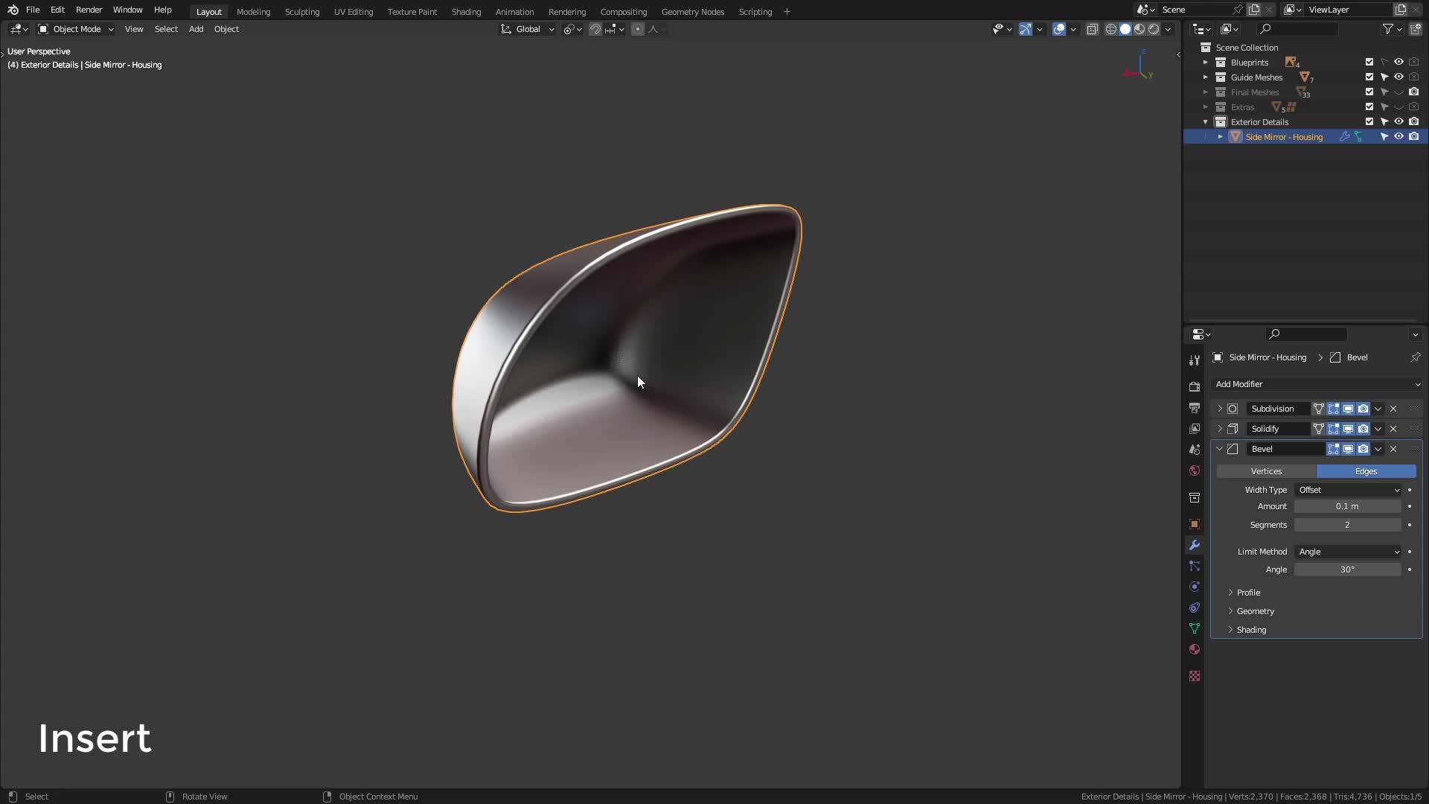The height and width of the screenshot is (804, 1429).
Task: Disable Exterior Details collection in renders
Action: pyautogui.click(x=1413, y=122)
